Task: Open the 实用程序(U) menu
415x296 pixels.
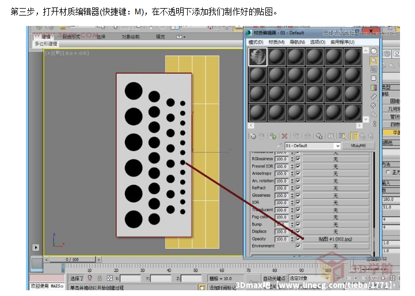Action: (342, 42)
